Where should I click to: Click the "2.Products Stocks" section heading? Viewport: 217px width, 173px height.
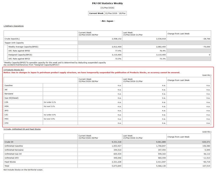(x=14, y=70)
